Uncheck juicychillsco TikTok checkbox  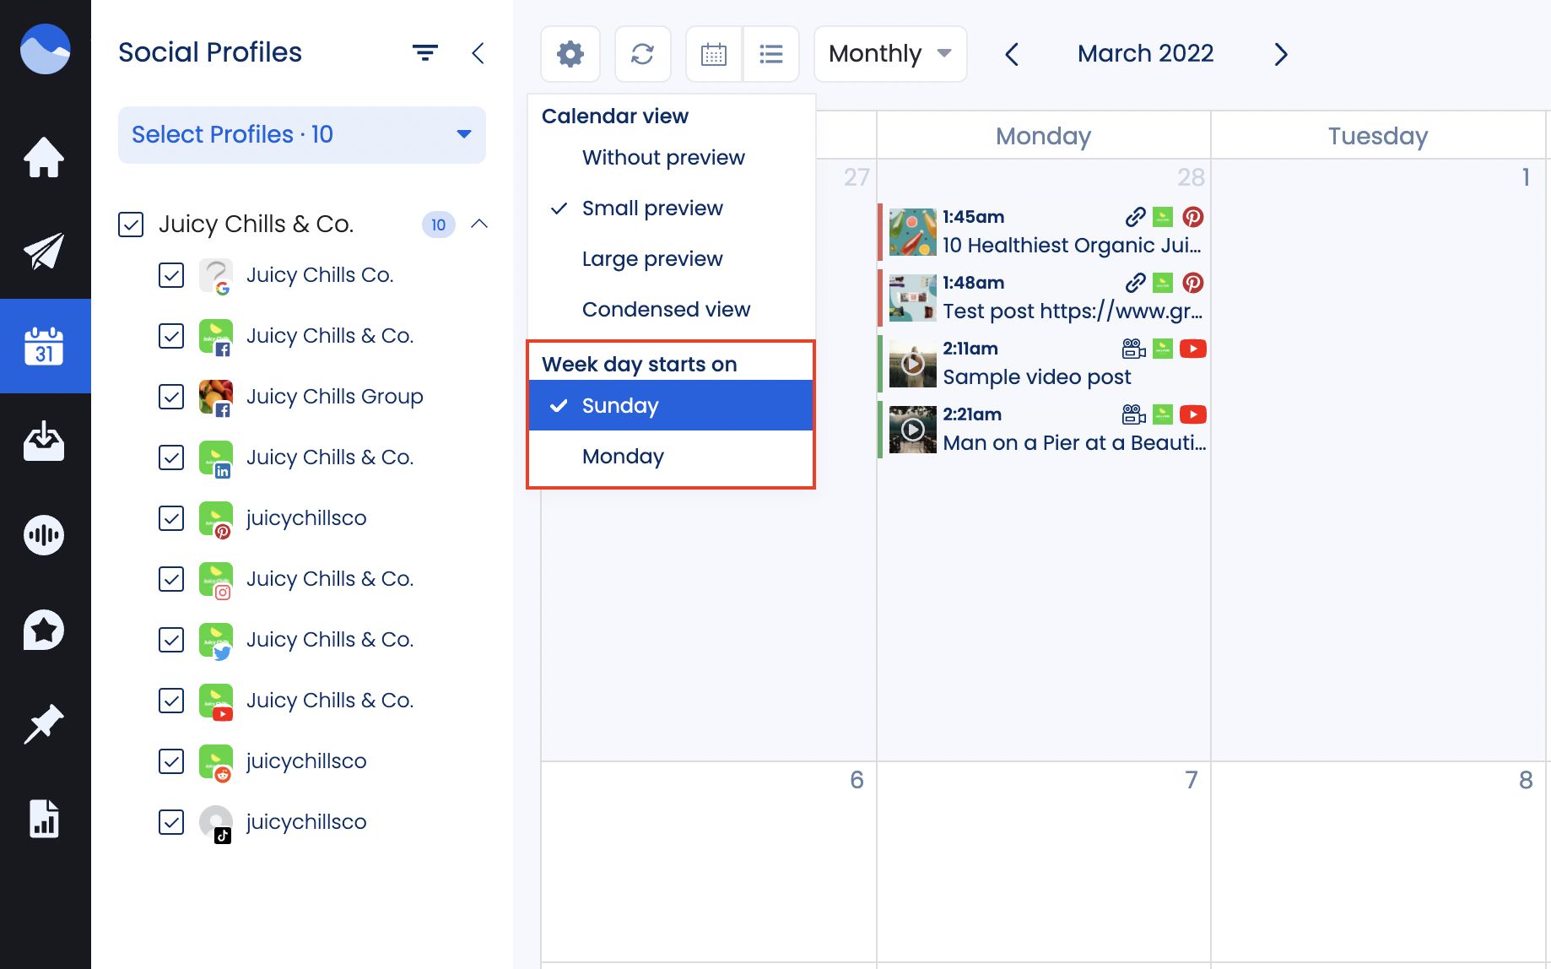171,822
